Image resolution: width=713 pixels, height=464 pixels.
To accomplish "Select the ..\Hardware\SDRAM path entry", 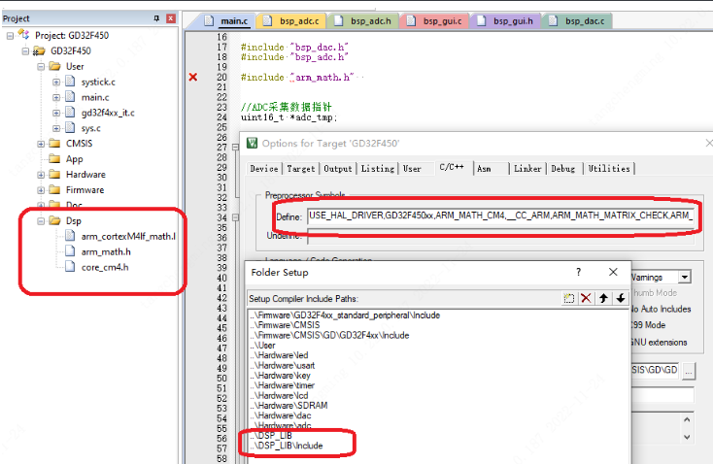I will (289, 406).
